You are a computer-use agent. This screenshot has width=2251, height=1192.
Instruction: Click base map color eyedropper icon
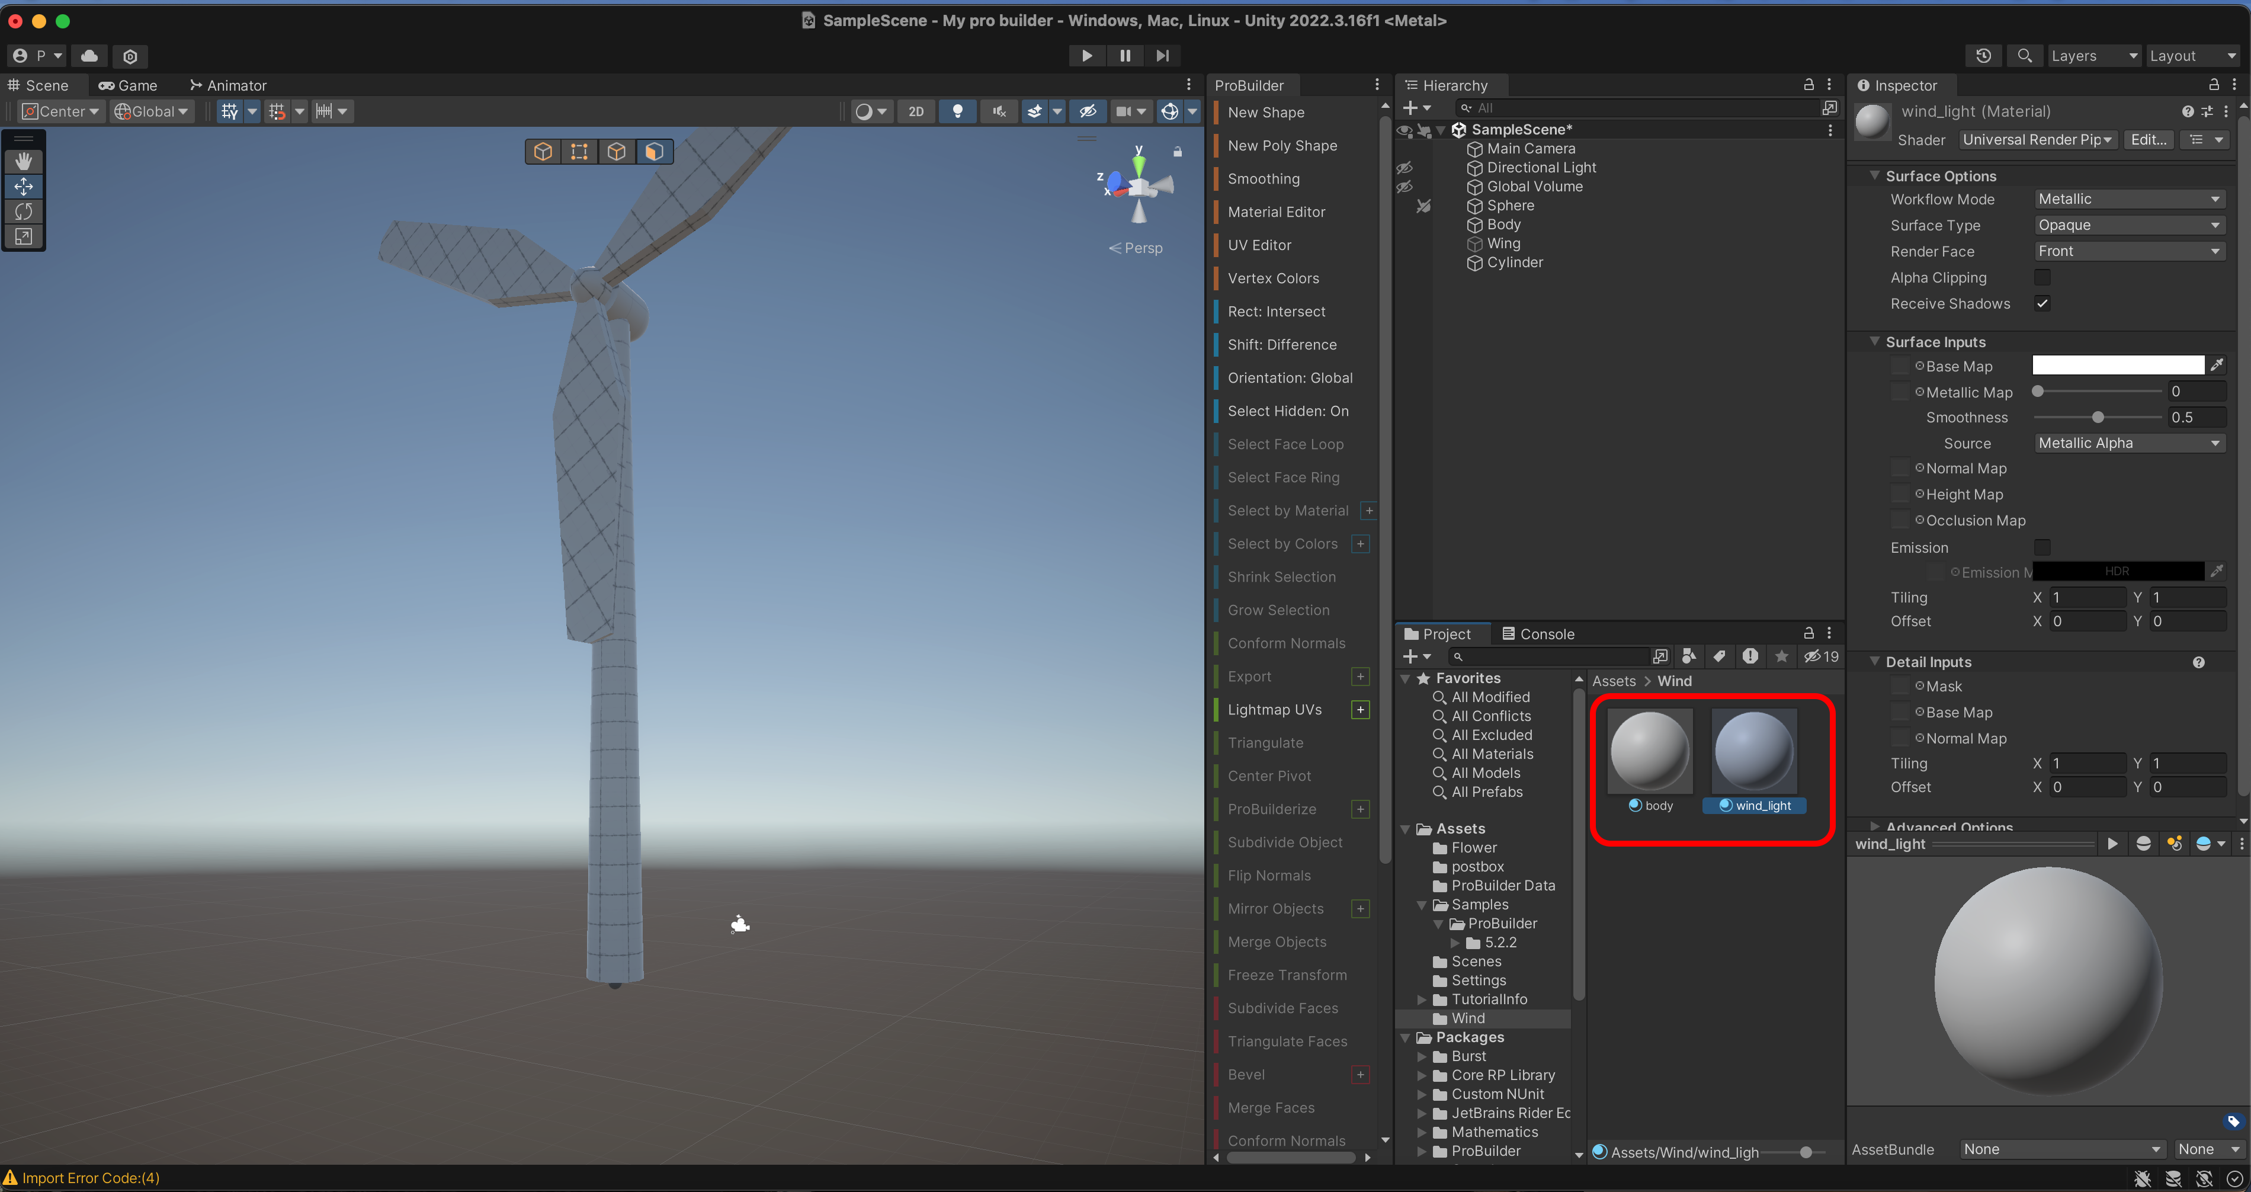click(x=2216, y=366)
